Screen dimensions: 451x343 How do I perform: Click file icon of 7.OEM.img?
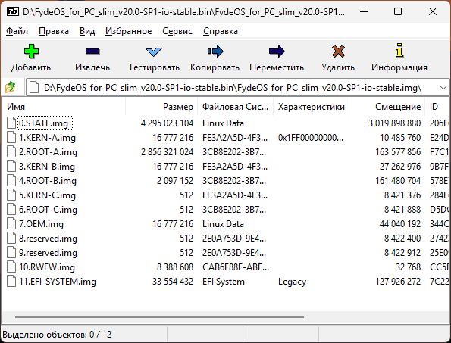(11, 223)
